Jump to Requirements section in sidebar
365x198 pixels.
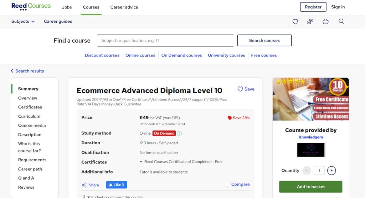point(32,160)
